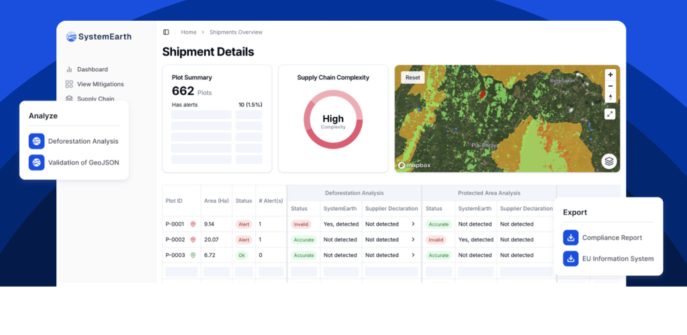The width and height of the screenshot is (687, 335).
Task: Go to Home breadcrumb
Action: click(189, 32)
